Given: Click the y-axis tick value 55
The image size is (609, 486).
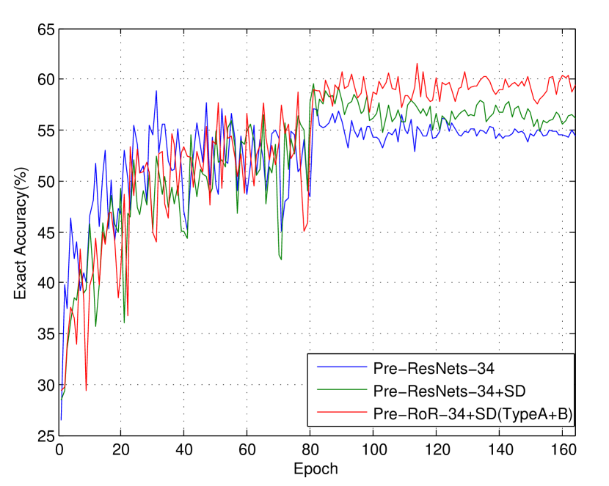Looking at the screenshot, I should coord(45,130).
